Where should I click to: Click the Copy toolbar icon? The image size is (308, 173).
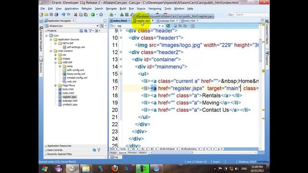80,14
